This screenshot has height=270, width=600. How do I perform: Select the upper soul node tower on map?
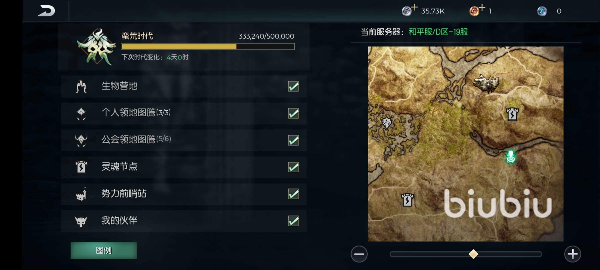pyautogui.click(x=512, y=114)
